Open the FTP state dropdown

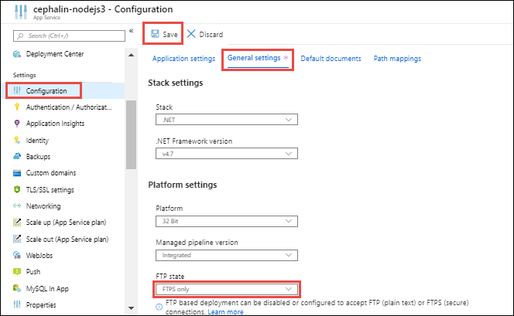226,289
